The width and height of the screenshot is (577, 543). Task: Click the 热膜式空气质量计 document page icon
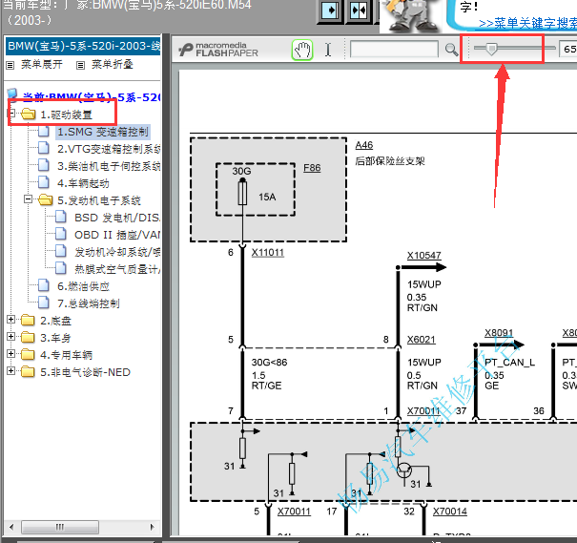click(x=61, y=269)
